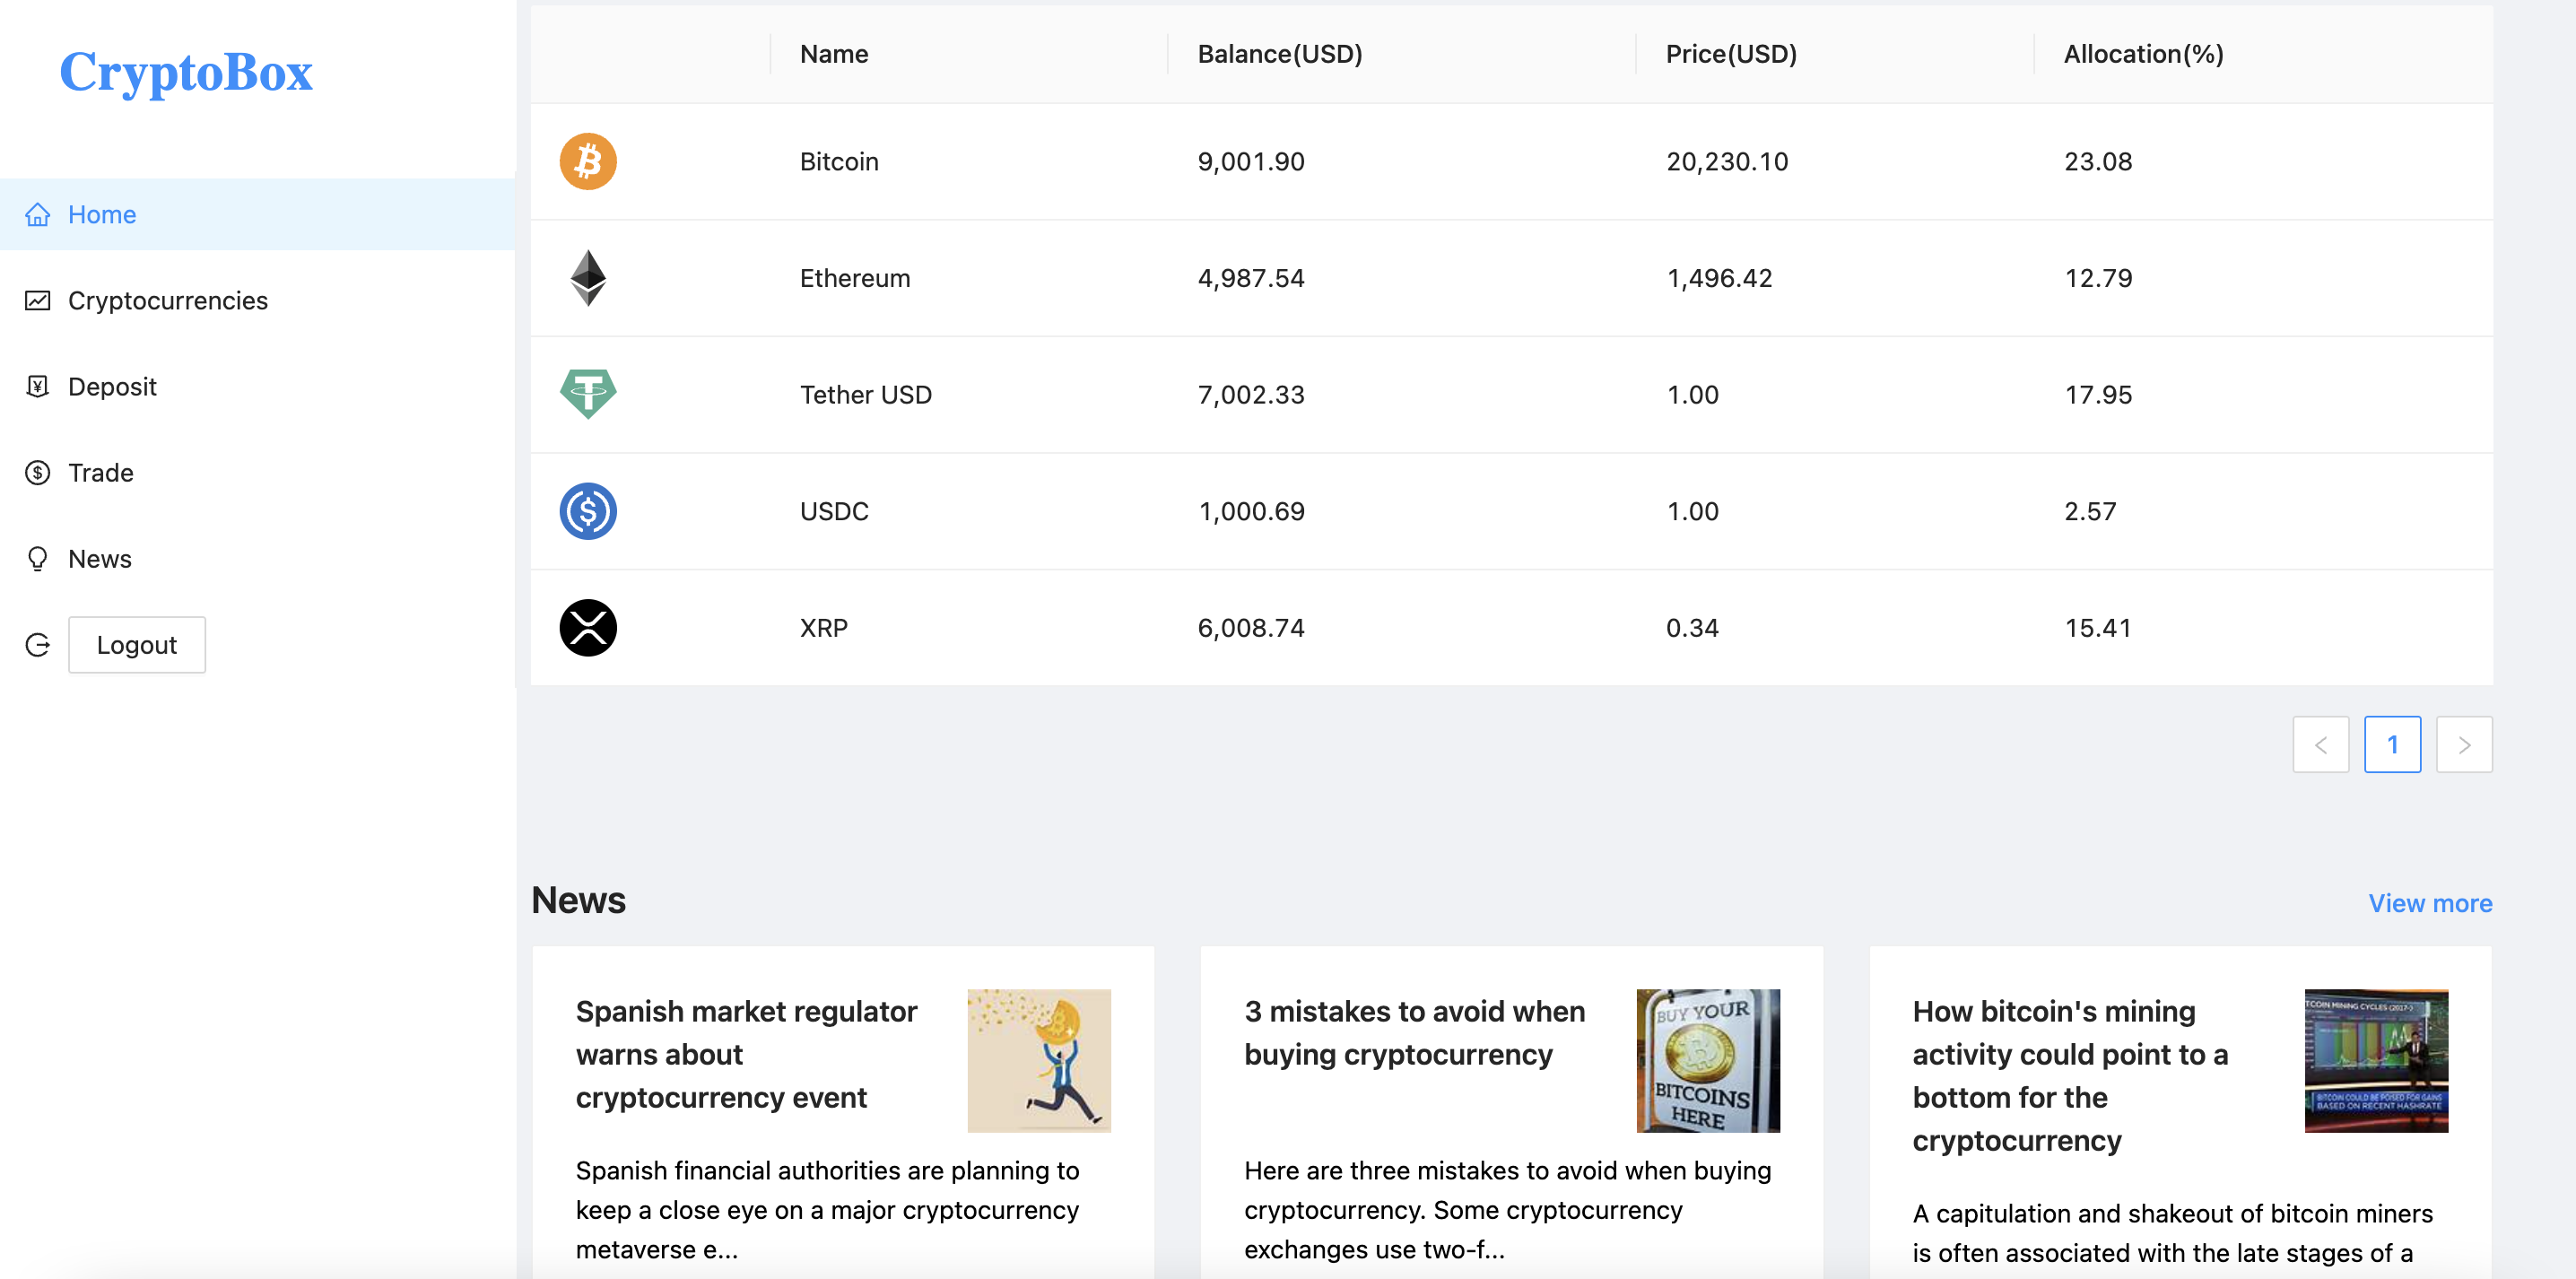Click the logout arrow icon
This screenshot has width=2576, height=1279.
pyautogui.click(x=38, y=645)
